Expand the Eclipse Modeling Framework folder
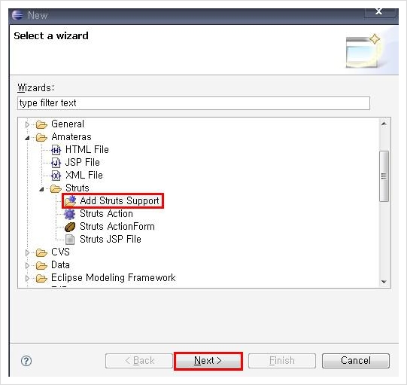The height and width of the screenshot is (385, 407). point(27,278)
